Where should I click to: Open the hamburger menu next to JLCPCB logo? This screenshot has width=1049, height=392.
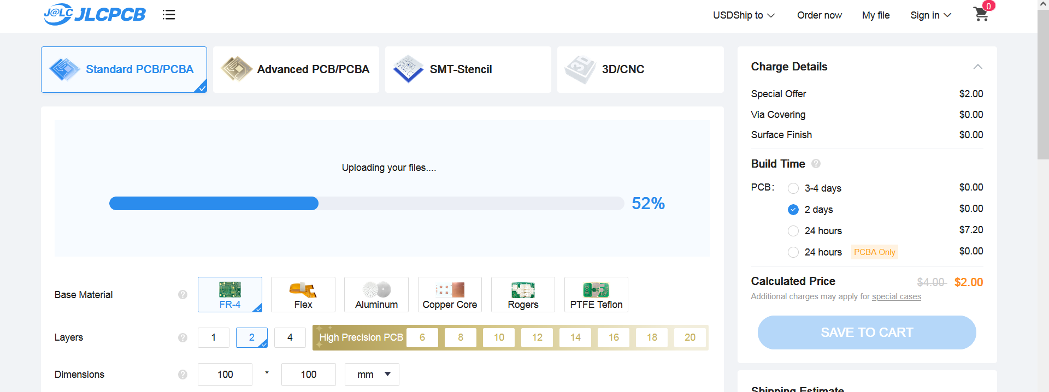(169, 15)
